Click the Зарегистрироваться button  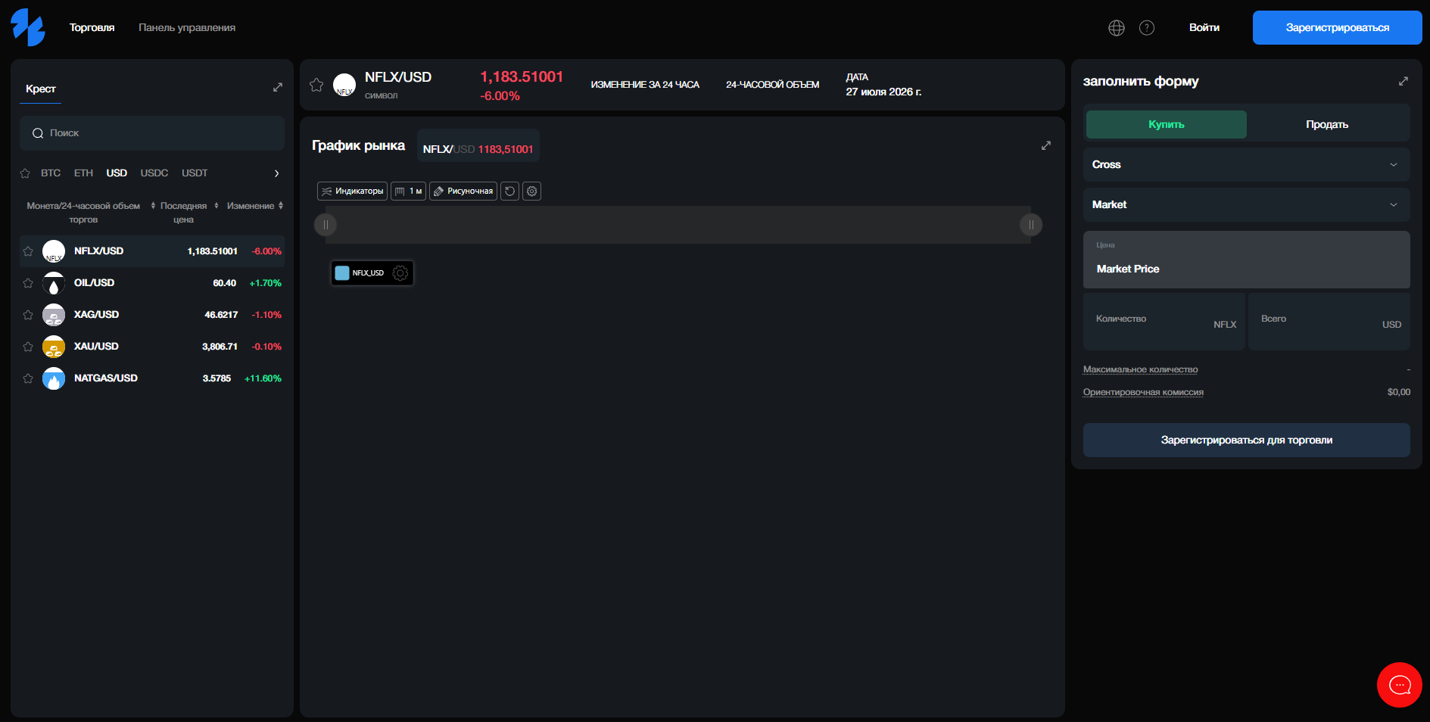(1338, 27)
